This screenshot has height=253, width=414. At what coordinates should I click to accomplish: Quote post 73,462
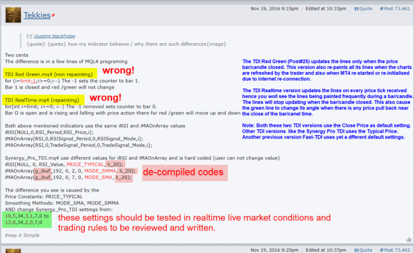coord(363,250)
